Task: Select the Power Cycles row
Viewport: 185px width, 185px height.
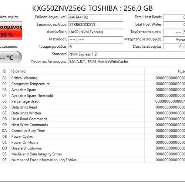Action: coord(92,137)
